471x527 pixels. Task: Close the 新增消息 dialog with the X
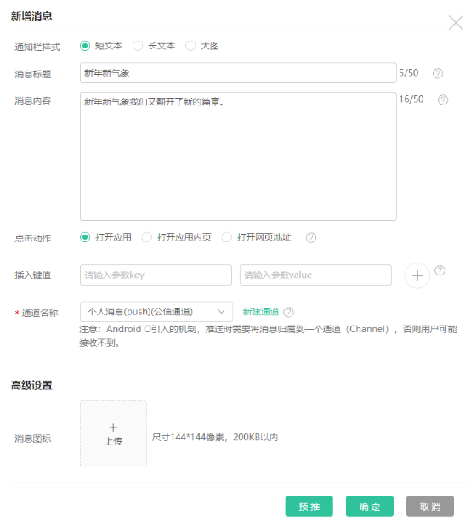(x=456, y=22)
